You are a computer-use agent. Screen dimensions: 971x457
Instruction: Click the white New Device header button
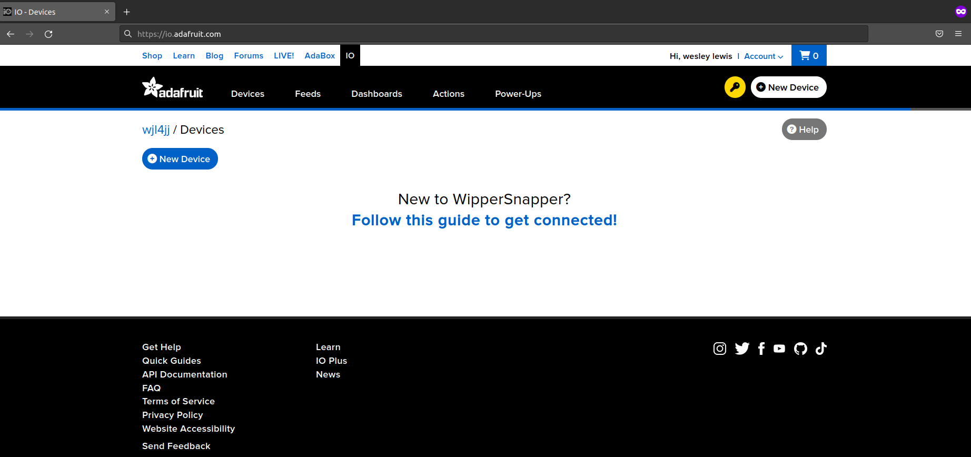(x=788, y=87)
